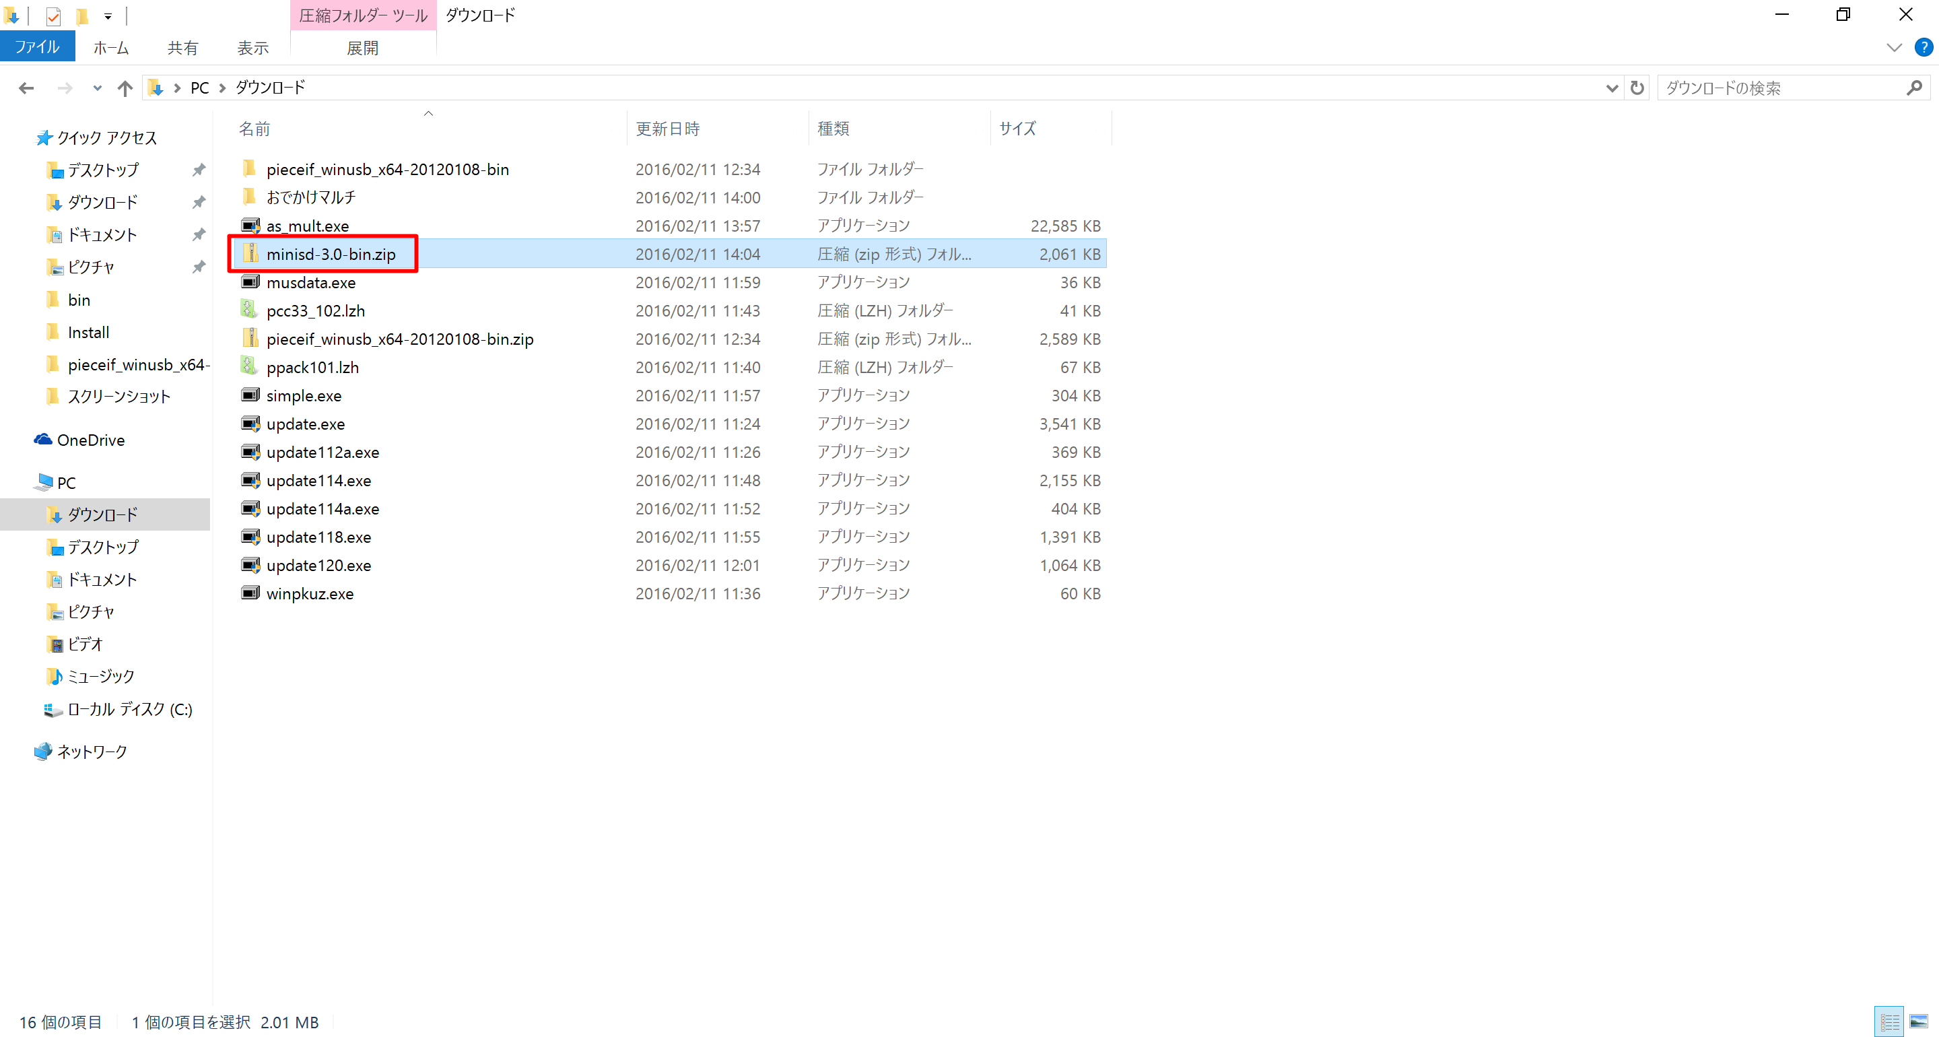The image size is (1939, 1037).
Task: Open ビデオ under PC
Action: (85, 644)
